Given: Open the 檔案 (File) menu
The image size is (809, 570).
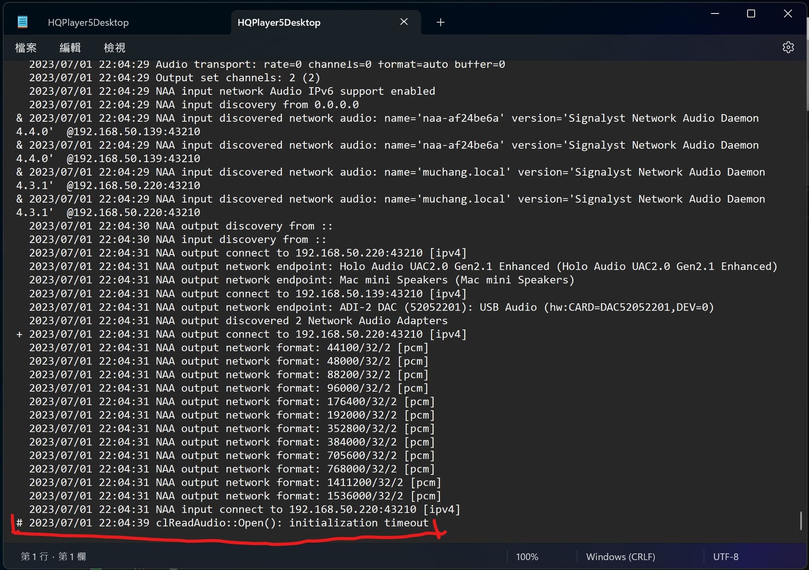Looking at the screenshot, I should pos(26,48).
